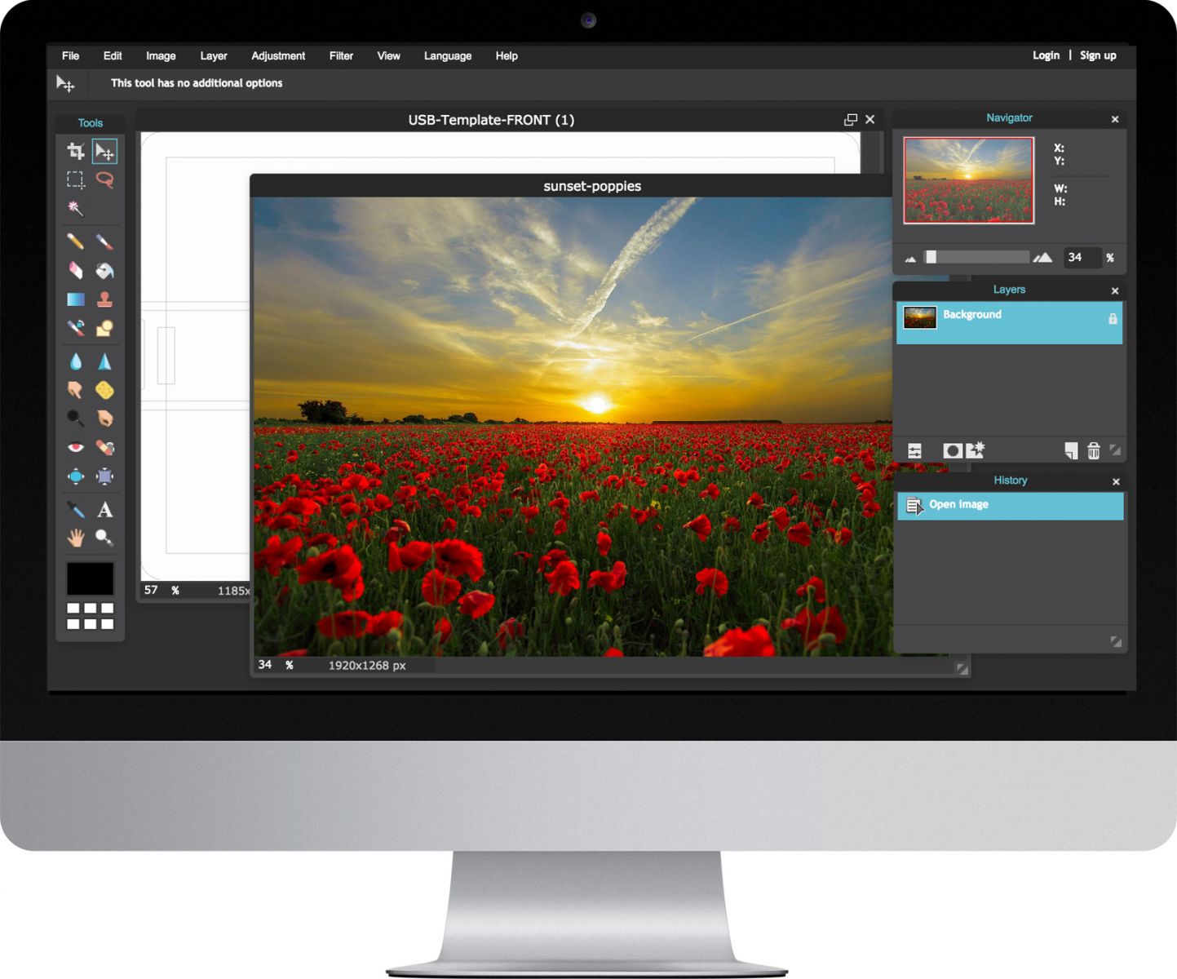Close the History panel
Screen dimensions: 1177x979
pyautogui.click(x=1116, y=482)
